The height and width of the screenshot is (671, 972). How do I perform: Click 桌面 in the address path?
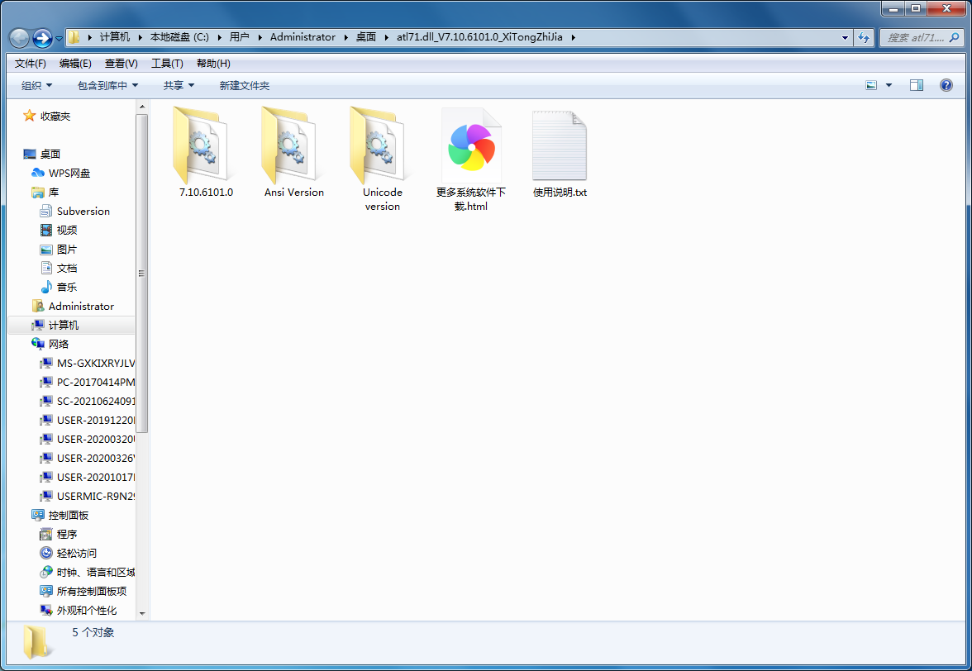tap(365, 37)
